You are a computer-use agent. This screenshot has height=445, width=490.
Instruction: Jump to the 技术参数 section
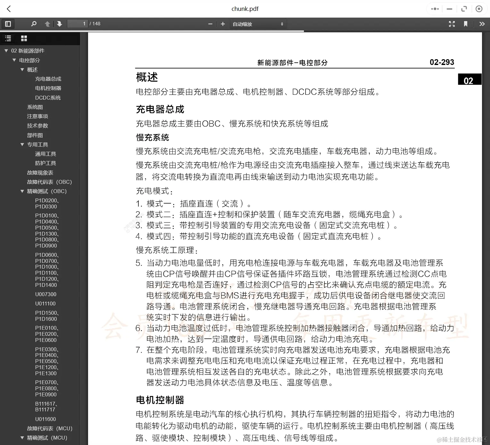click(x=37, y=125)
